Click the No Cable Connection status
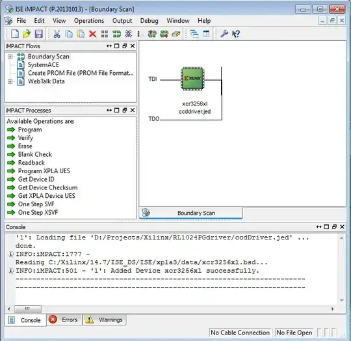The width and height of the screenshot is (351, 341). (x=240, y=333)
